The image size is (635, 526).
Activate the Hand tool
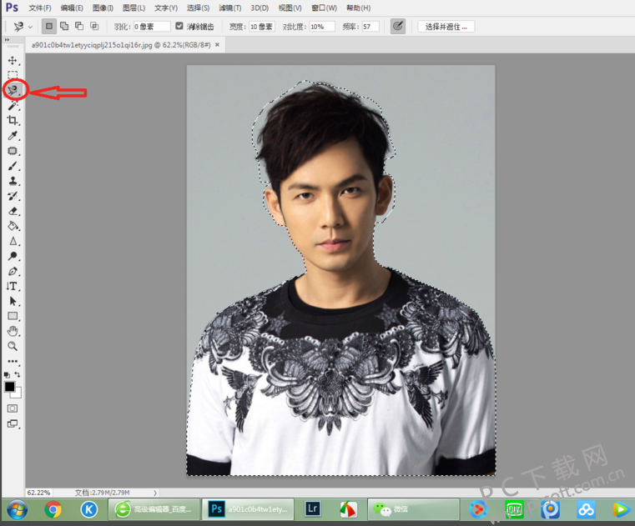(x=13, y=331)
